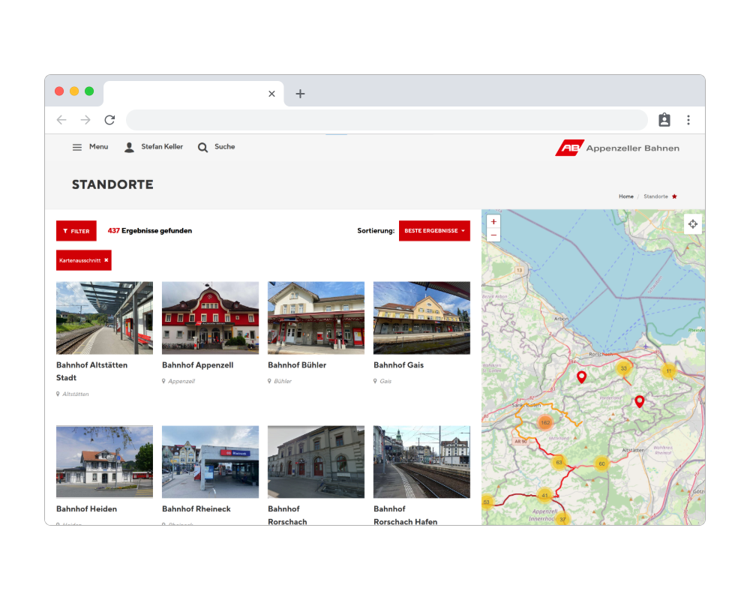750x600 pixels.
Task: Click the browser address bar
Action: pyautogui.click(x=386, y=120)
